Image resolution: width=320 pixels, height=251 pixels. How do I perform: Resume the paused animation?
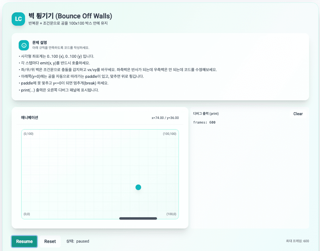pyautogui.click(x=24, y=241)
